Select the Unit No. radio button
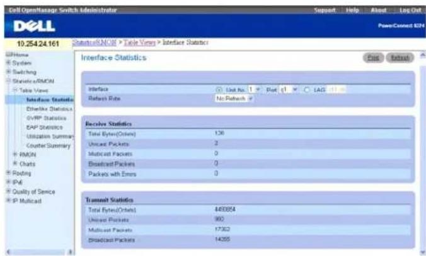Screen dimensions: 426x256 (x=219, y=90)
